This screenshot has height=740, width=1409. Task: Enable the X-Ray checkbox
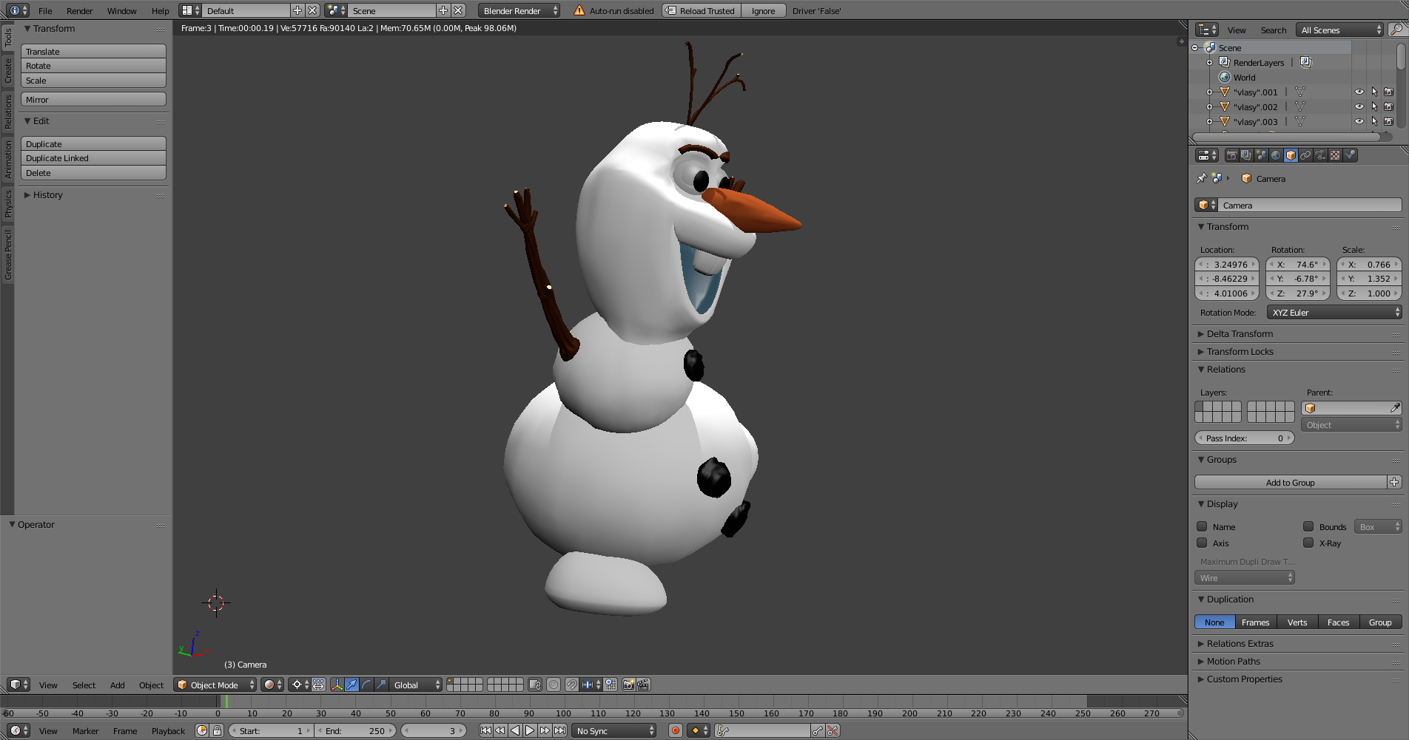[1309, 543]
